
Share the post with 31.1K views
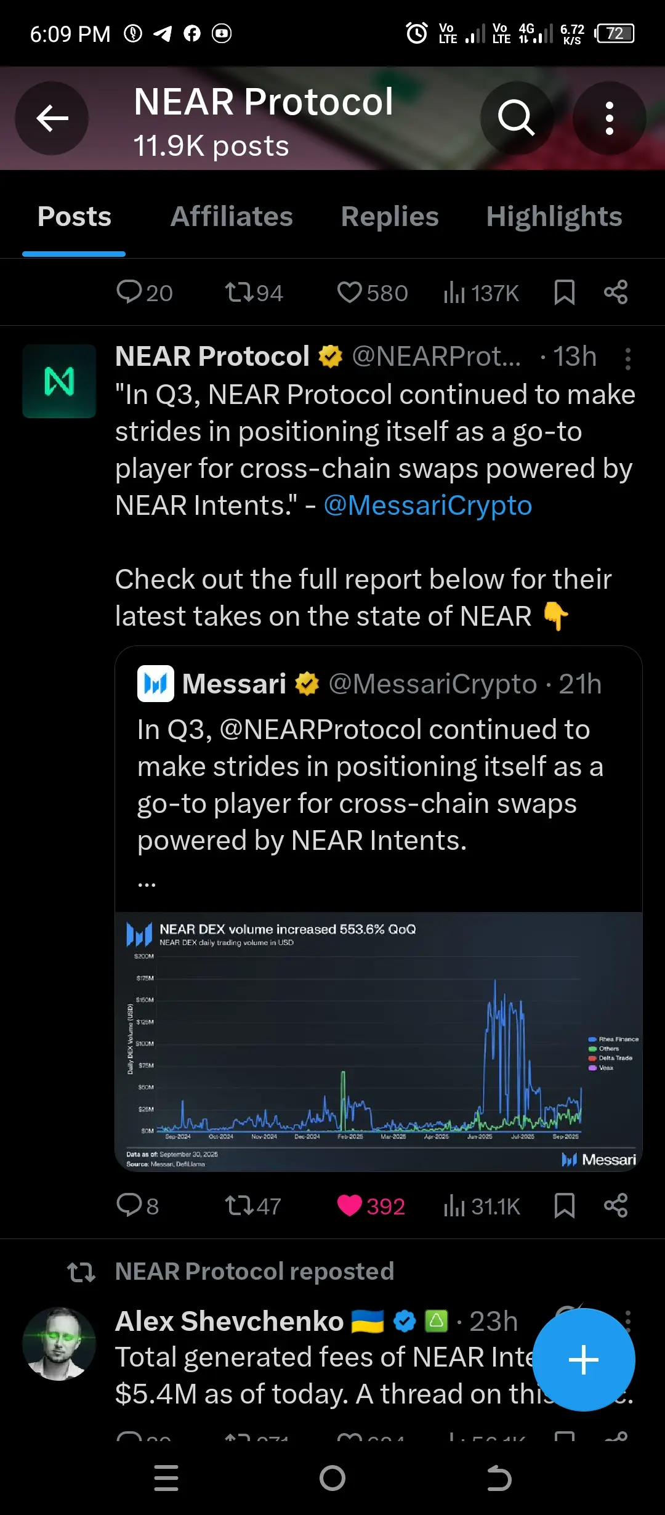615,1205
